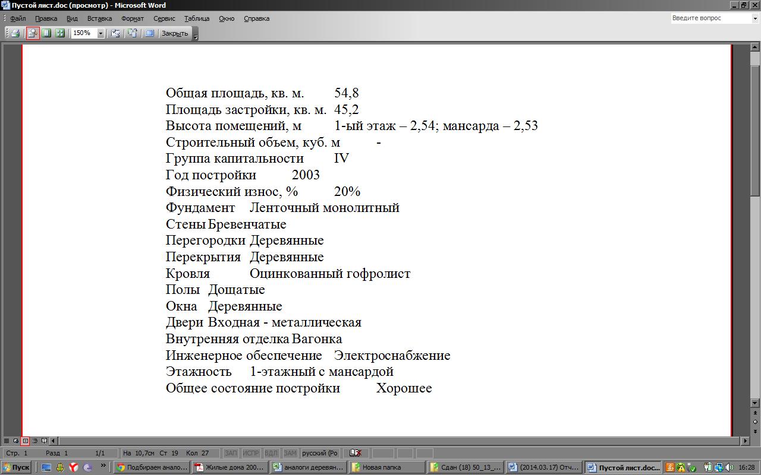Click 'Пустой лист.doc...' active taskbar button
This screenshot has height=475, width=761.
click(x=622, y=467)
